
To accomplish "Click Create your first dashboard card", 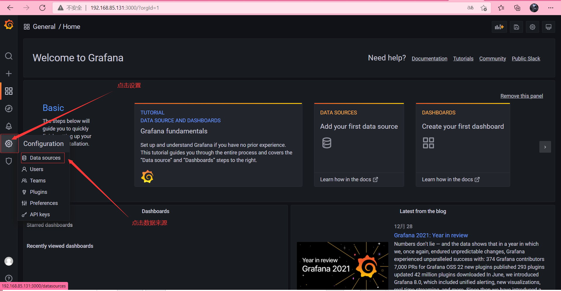I will pos(463,145).
